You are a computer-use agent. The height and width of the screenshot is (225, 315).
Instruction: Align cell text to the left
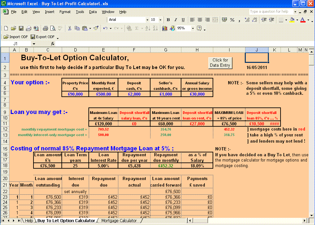tap(192, 20)
